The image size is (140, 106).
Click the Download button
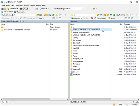pyautogui.click(x=76, y=18)
